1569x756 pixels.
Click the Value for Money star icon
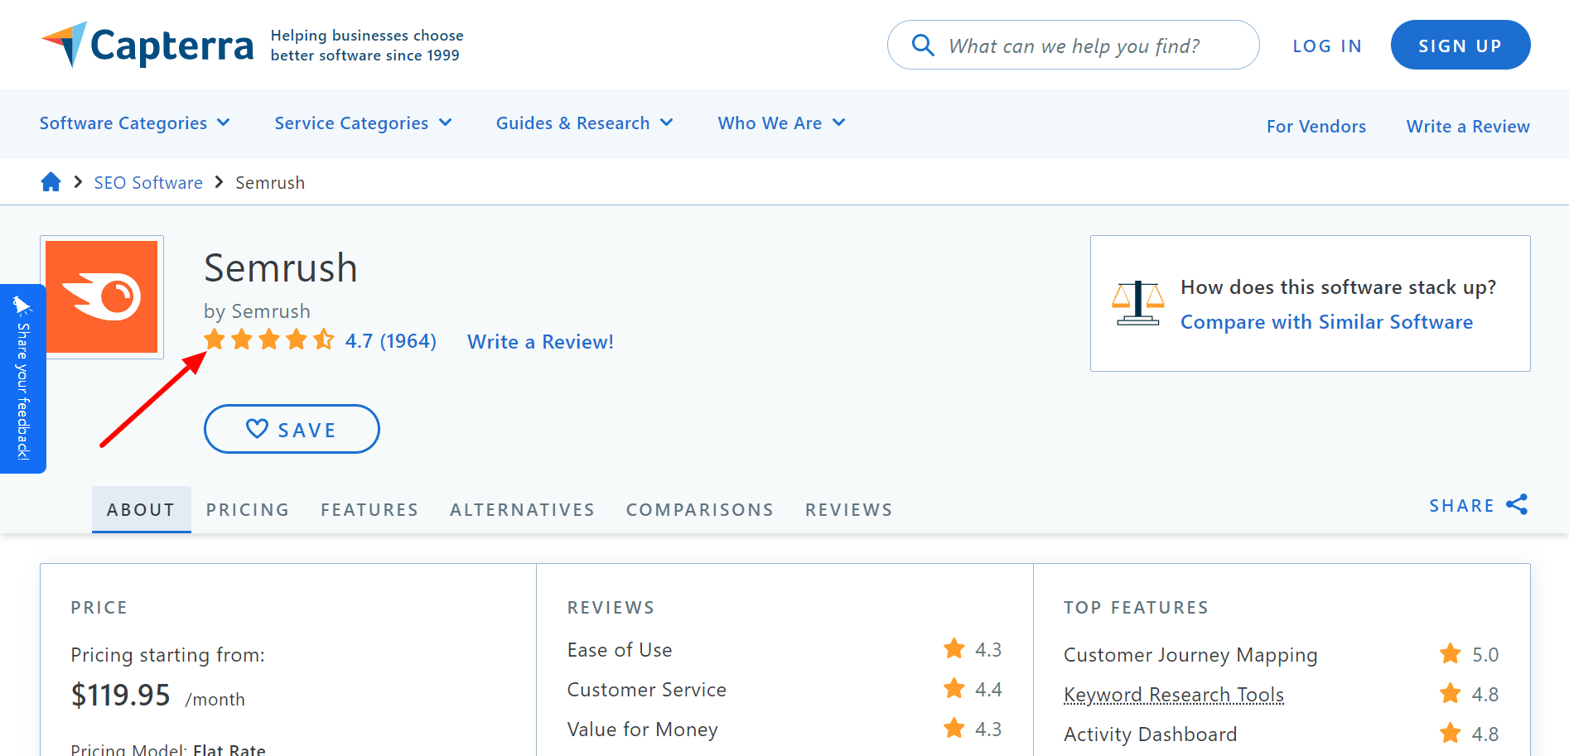click(x=954, y=728)
